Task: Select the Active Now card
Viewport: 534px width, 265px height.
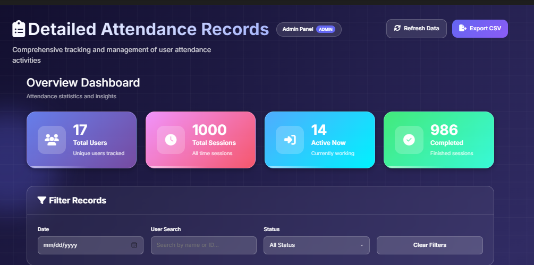Action: pyautogui.click(x=320, y=140)
